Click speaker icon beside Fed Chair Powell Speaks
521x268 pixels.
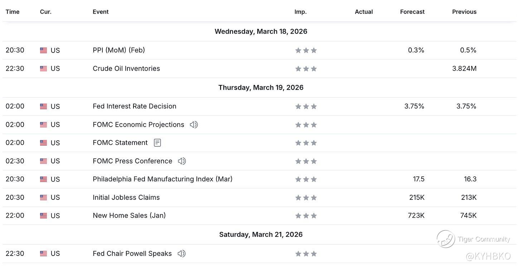pos(181,254)
